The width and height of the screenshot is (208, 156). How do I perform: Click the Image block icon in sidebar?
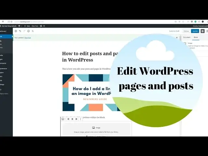click(185, 43)
